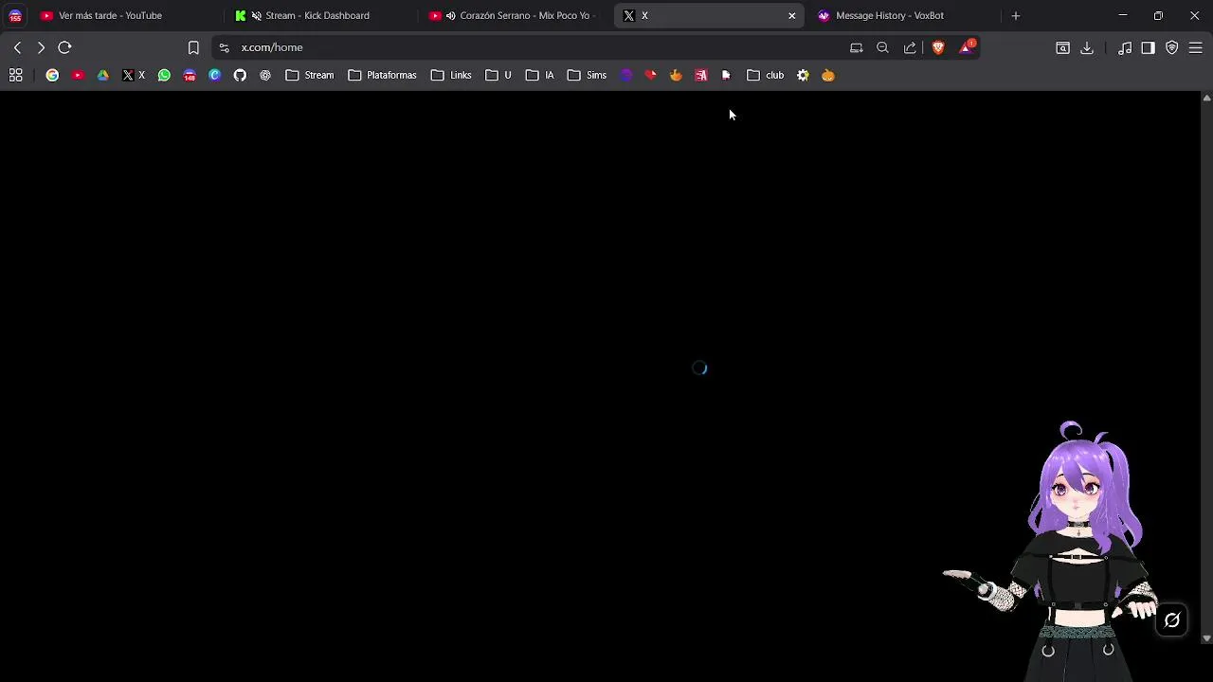Share this page using the share icon
This screenshot has width=1213, height=682.
click(910, 47)
